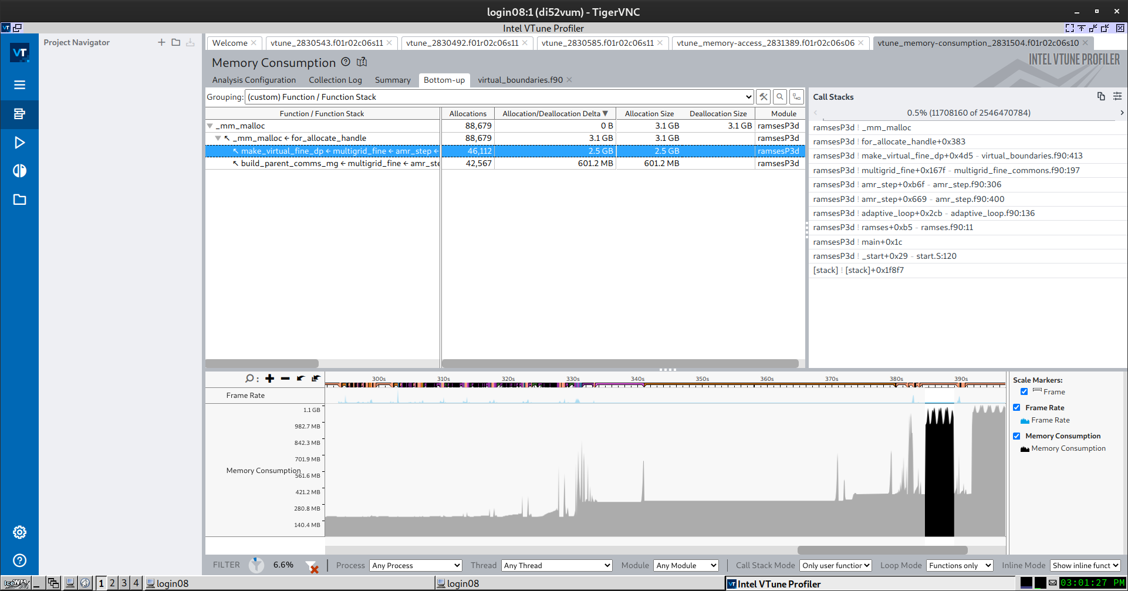Uncheck the Frame scale marker checkbox
1128x591 pixels.
(x=1024, y=392)
